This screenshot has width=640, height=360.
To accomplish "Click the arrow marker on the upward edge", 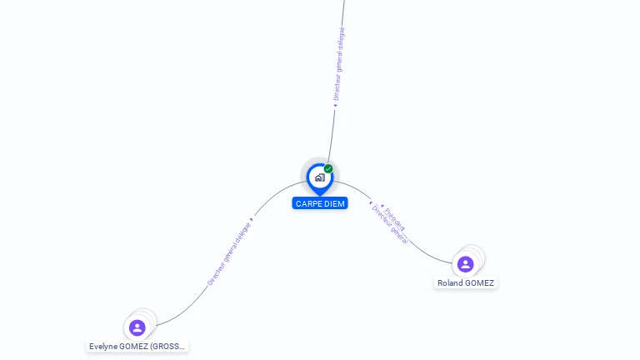I will [335, 106].
